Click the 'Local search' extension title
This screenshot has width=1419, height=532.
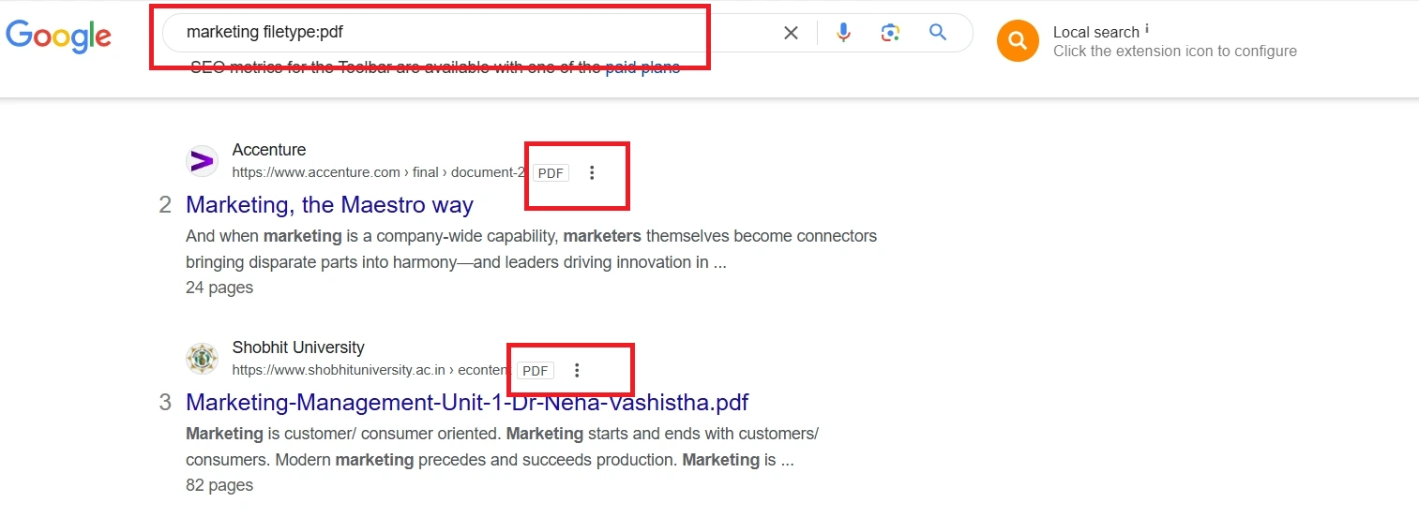click(x=1095, y=32)
